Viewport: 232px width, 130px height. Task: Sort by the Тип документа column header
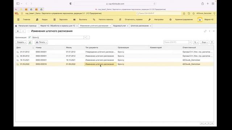(x=100, y=48)
